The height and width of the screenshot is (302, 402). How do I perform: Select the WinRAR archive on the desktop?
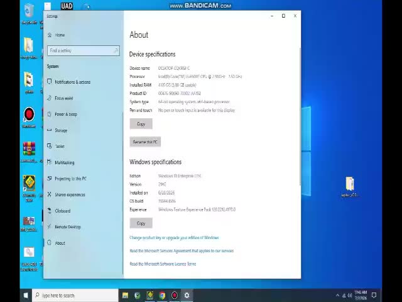point(29,152)
